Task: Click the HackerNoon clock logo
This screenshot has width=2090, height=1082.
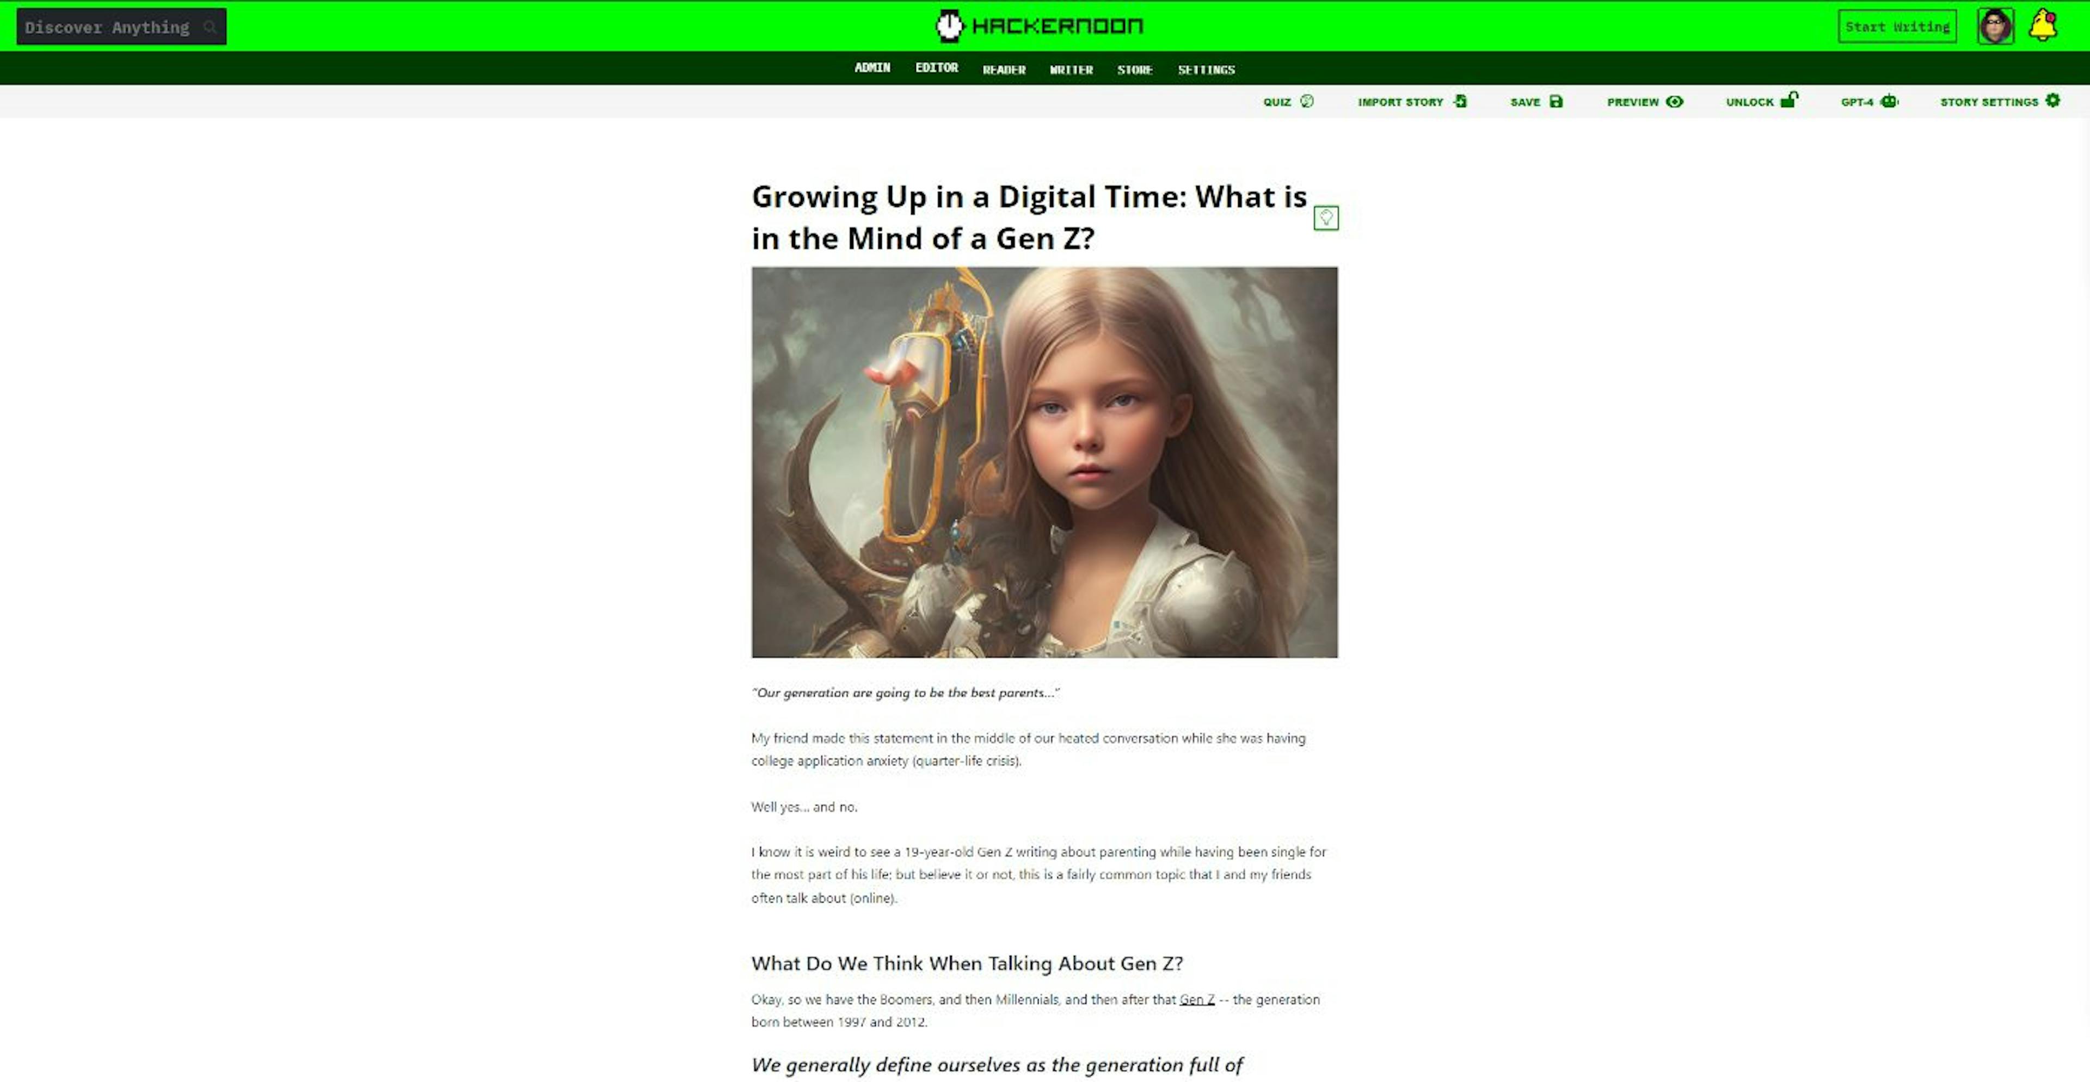Action: [947, 25]
